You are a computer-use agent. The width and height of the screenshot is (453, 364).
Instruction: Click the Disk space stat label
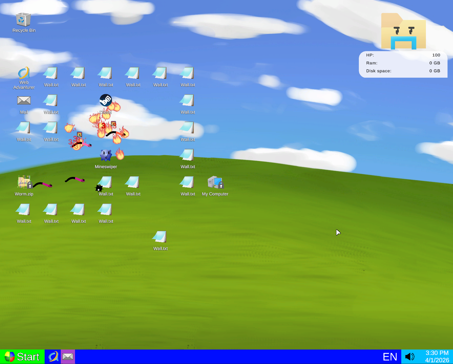[379, 71]
